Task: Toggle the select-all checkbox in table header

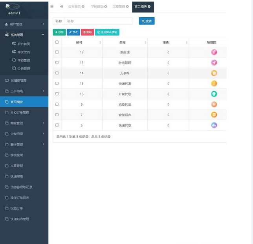Action: 57,42
